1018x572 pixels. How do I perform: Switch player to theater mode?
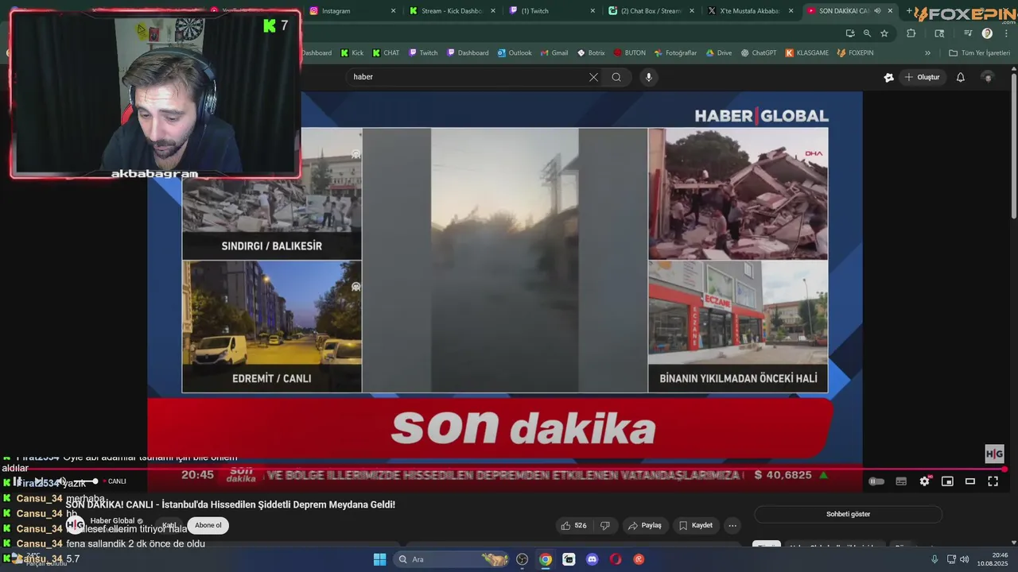point(970,481)
